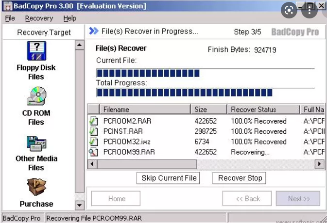Open the File menu
Image resolution: width=327 pixels, height=223 pixels.
[10, 18]
